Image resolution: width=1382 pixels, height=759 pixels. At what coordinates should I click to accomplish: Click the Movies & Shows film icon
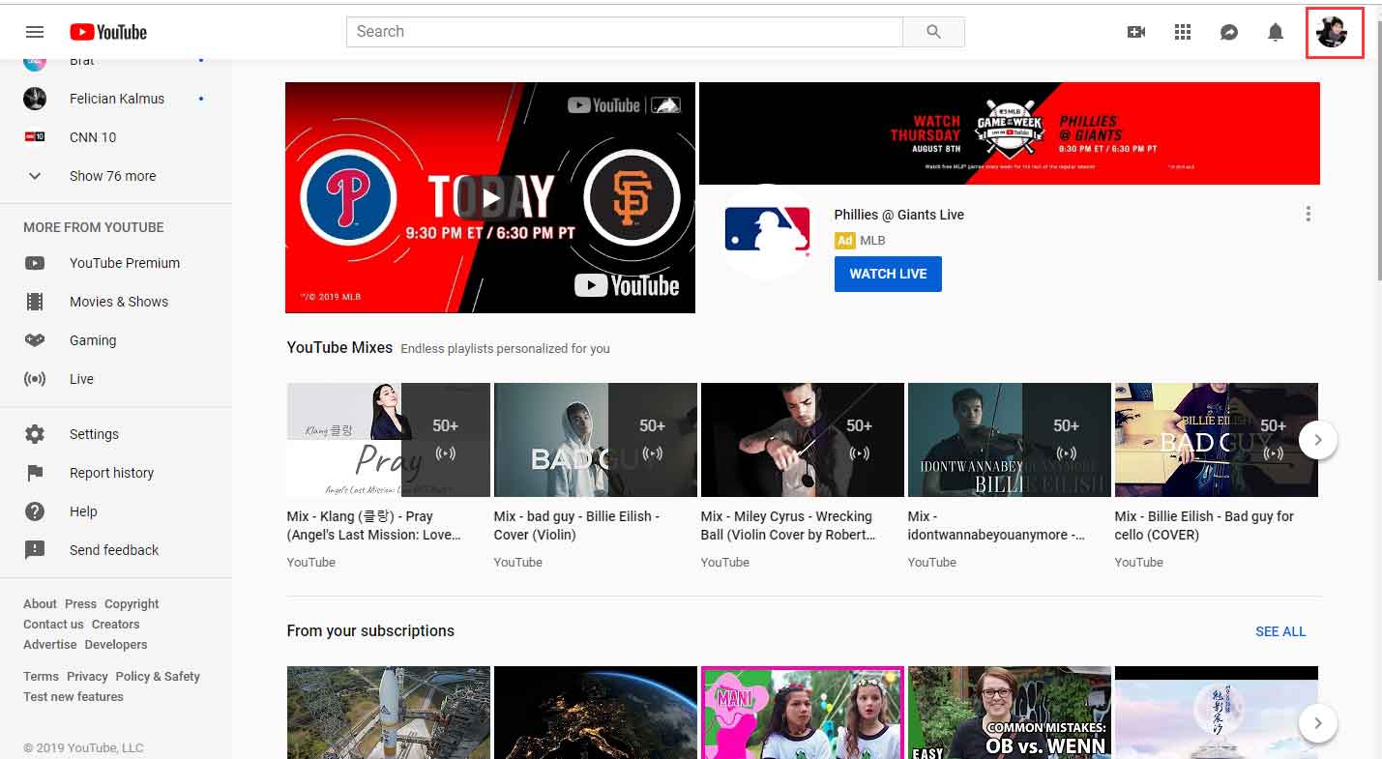point(35,302)
